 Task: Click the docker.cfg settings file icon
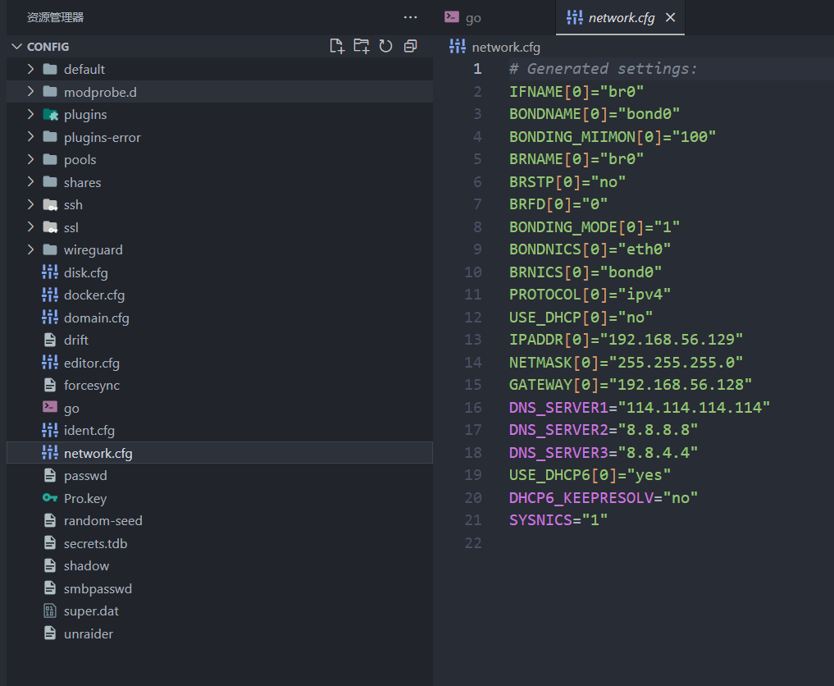(50, 295)
